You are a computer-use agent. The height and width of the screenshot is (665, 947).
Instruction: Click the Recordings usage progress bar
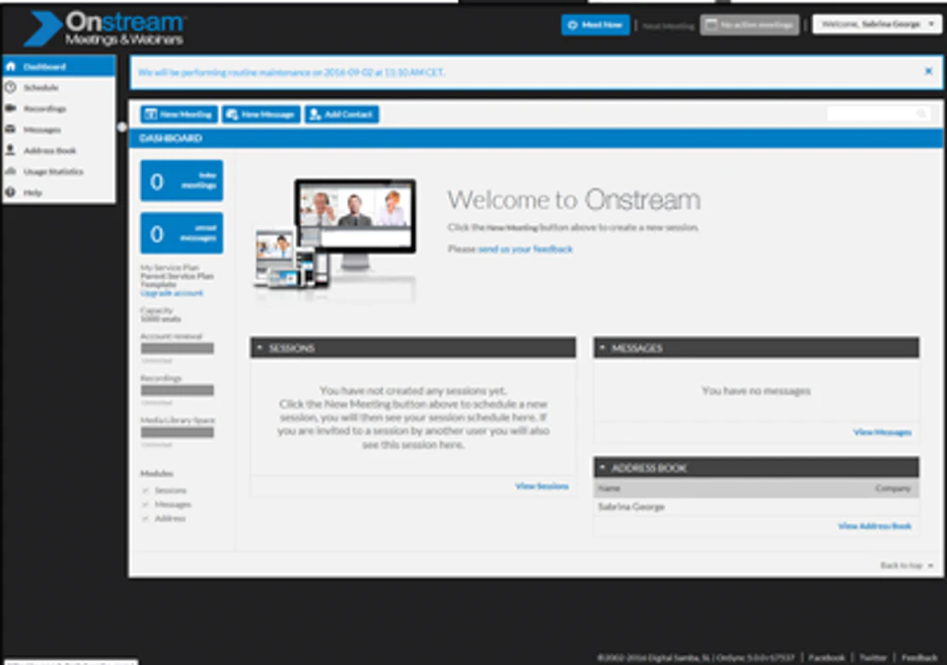pos(178,390)
